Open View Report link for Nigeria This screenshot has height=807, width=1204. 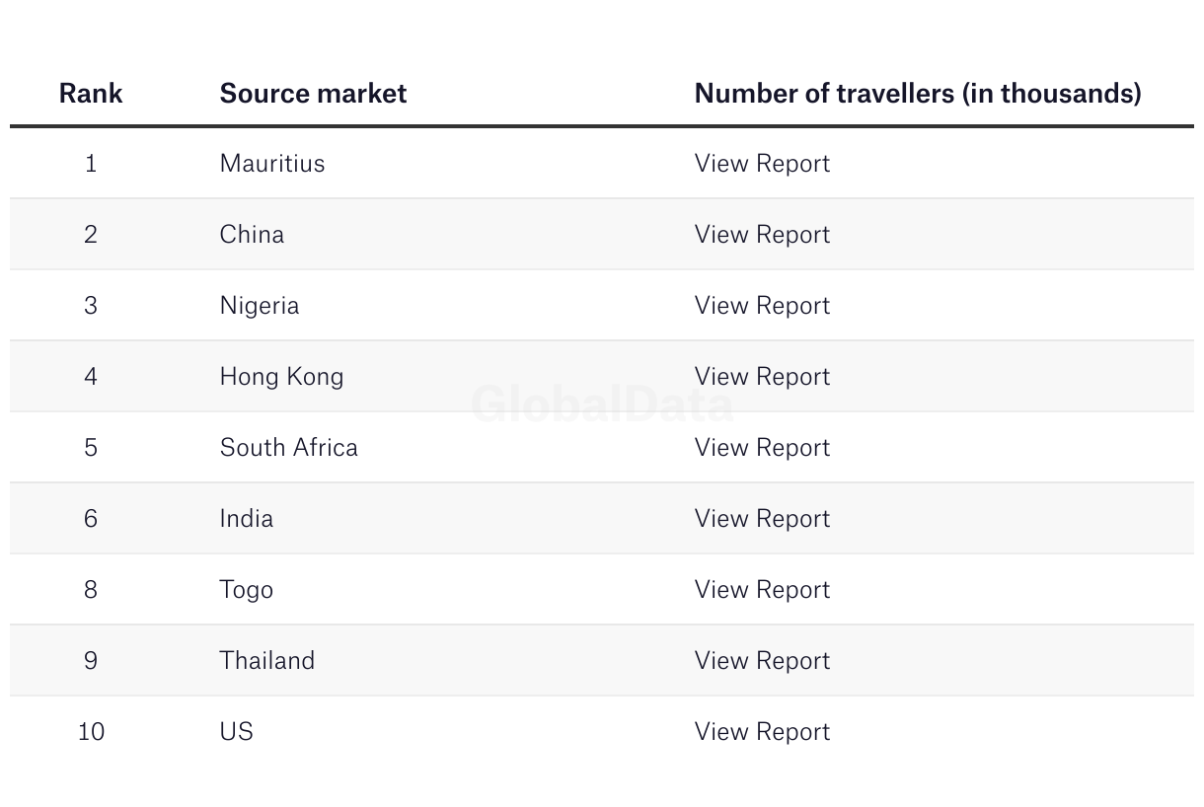(x=762, y=305)
